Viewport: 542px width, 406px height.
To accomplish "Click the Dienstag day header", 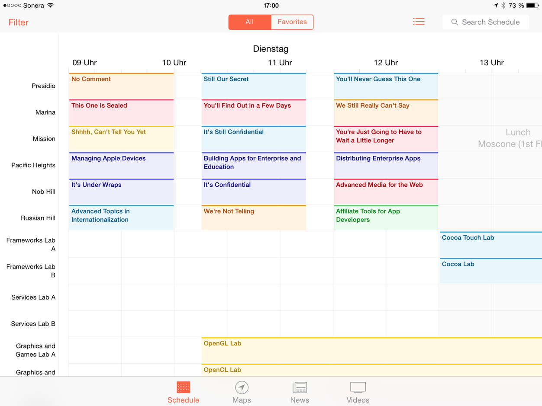I will pyautogui.click(x=271, y=49).
